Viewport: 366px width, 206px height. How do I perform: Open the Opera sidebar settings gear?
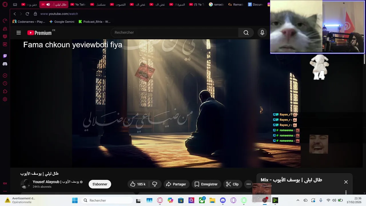pyautogui.click(x=5, y=99)
